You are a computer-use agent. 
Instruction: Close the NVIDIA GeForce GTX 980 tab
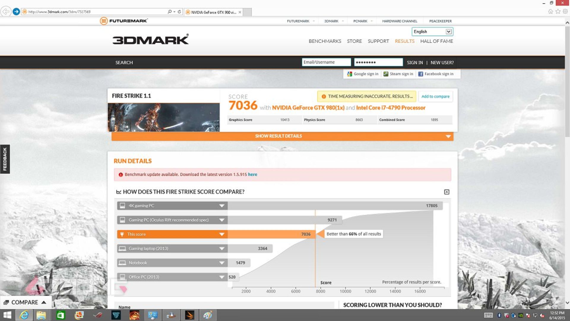tap(240, 12)
